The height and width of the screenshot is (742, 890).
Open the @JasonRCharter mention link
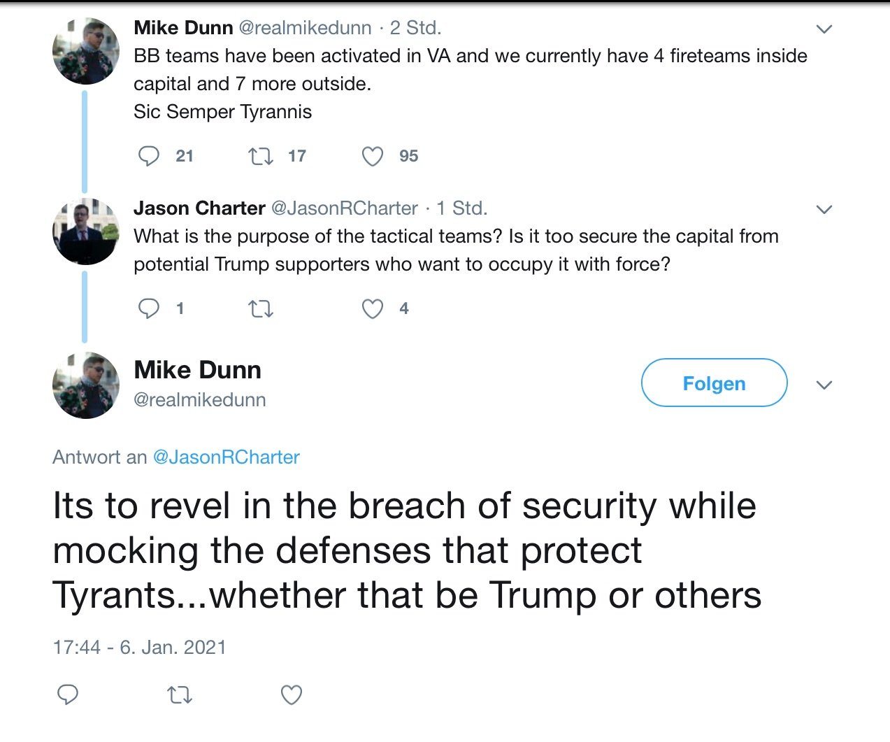tap(226, 457)
